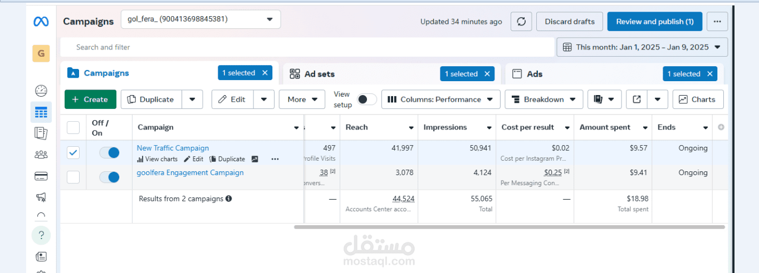Check the goolfera Engagement Campaign checkbox

pyautogui.click(x=73, y=177)
